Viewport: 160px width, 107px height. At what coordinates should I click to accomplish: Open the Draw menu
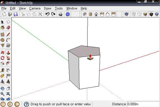coord(48,8)
